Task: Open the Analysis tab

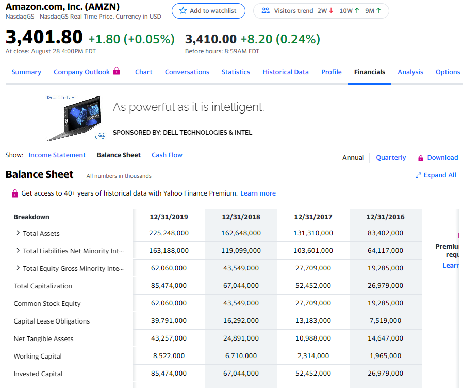Action: (x=410, y=72)
